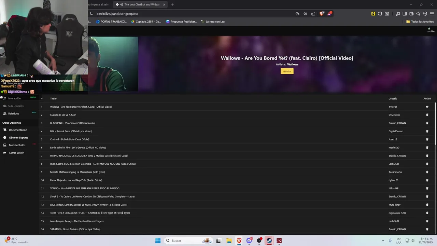Skip the current Wallows song with forward icon

pyautogui.click(x=427, y=107)
